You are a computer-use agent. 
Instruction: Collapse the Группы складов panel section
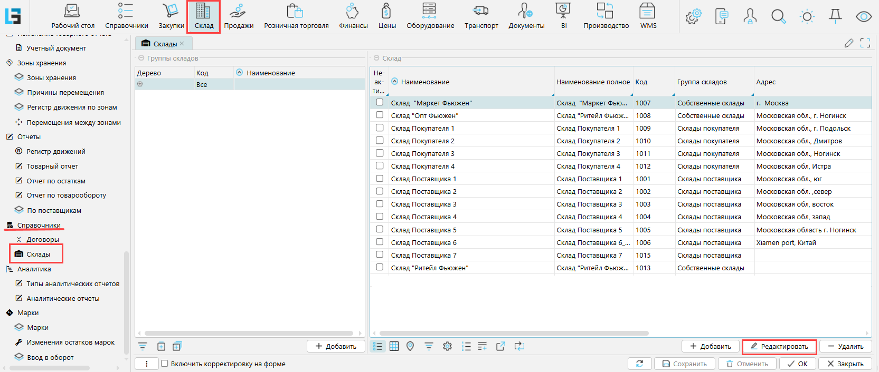coord(141,58)
